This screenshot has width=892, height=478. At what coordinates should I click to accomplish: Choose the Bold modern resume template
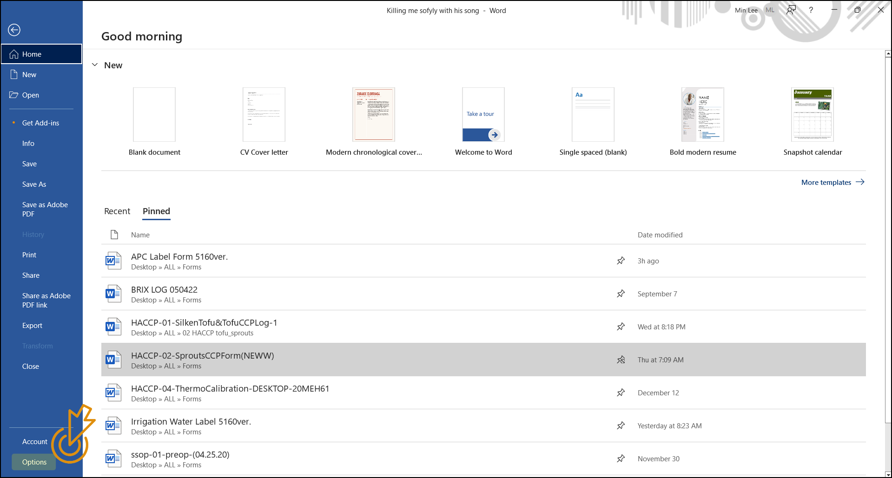pos(703,122)
